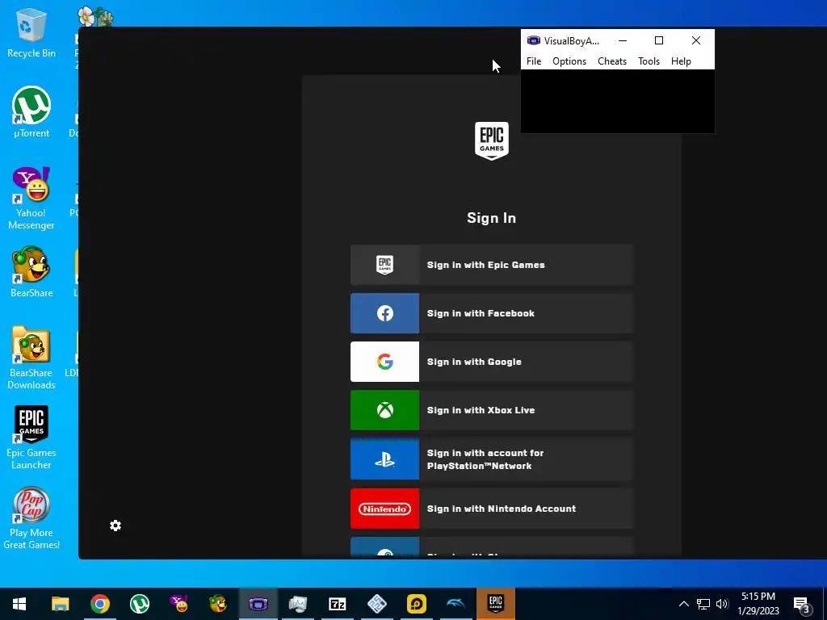
Task: Click VisualBoyAdvance title bar icon
Action: point(534,40)
